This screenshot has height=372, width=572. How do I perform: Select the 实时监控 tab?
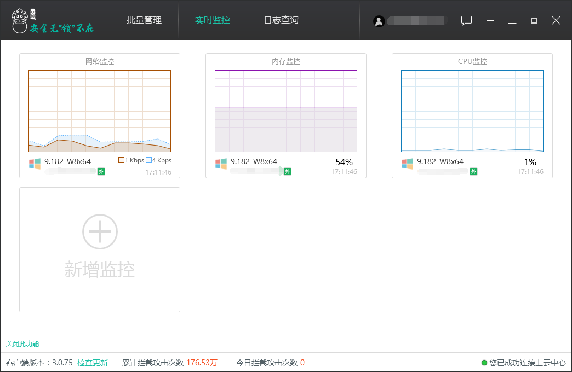(x=213, y=20)
